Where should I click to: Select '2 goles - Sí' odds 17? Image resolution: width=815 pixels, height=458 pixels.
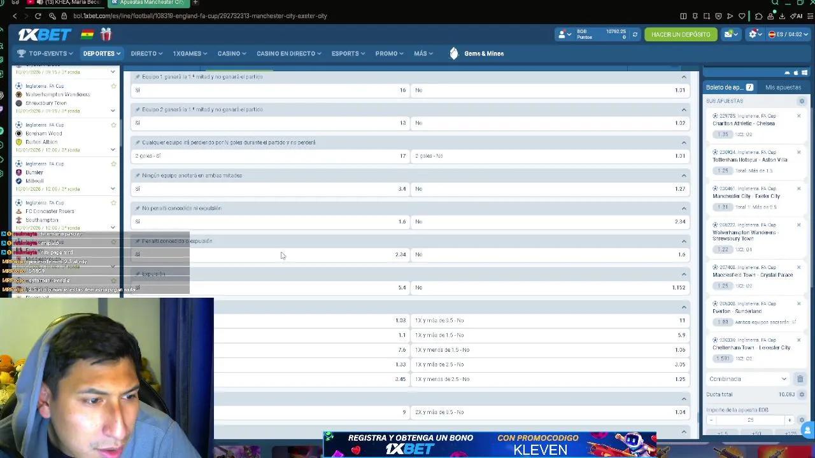pyautogui.click(x=271, y=156)
